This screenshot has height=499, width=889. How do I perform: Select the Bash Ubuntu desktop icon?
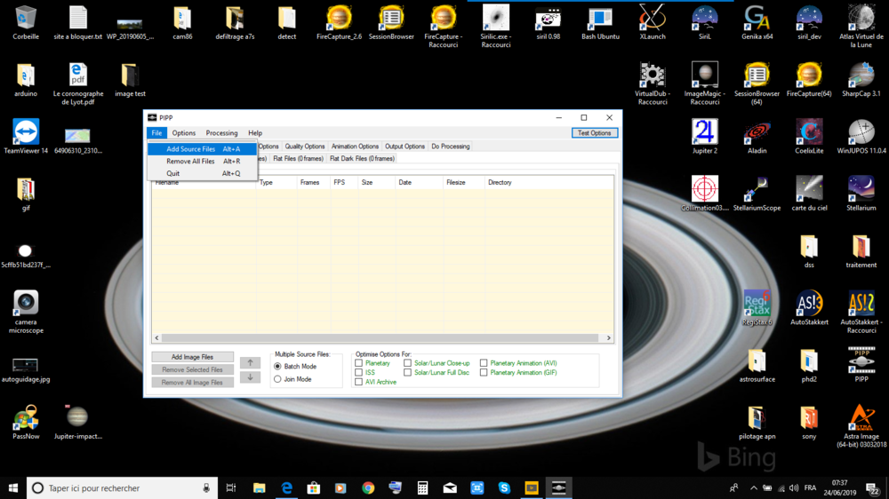[600, 23]
